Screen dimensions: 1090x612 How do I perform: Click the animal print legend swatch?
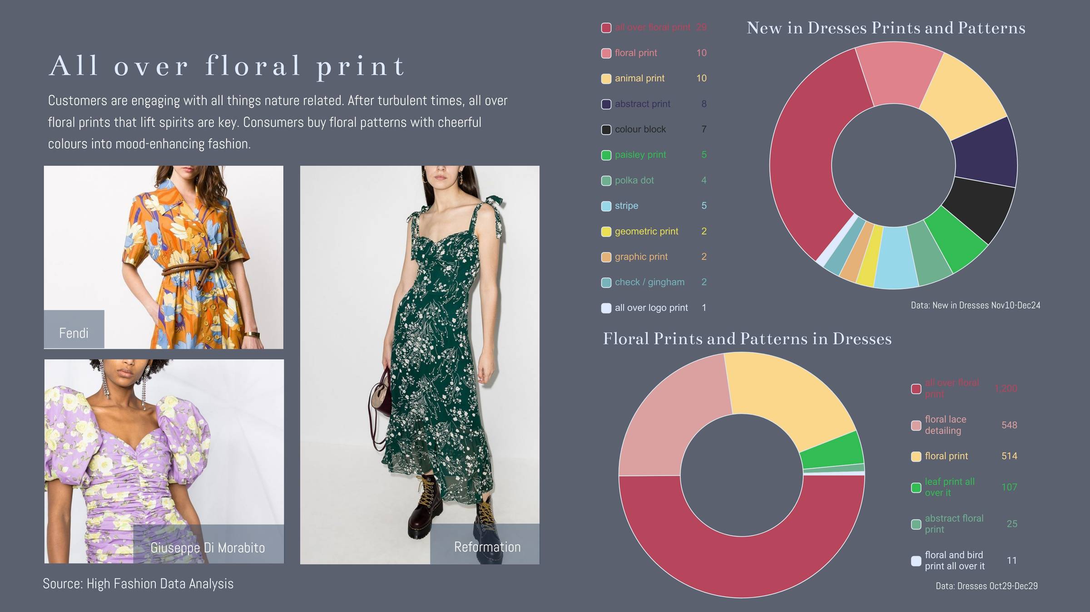606,78
